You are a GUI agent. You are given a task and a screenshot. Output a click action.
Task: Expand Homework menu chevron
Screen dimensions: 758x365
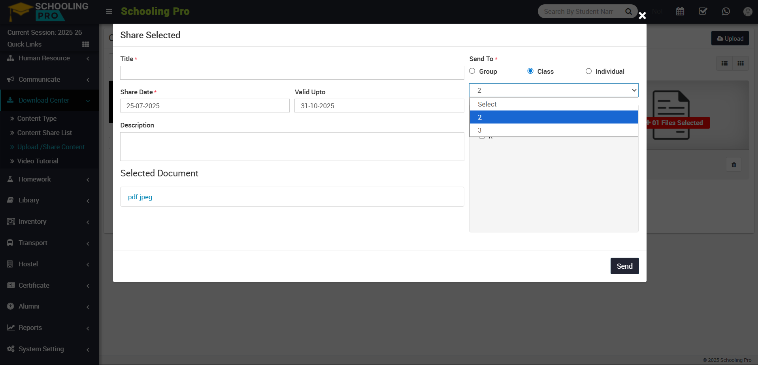coord(88,180)
